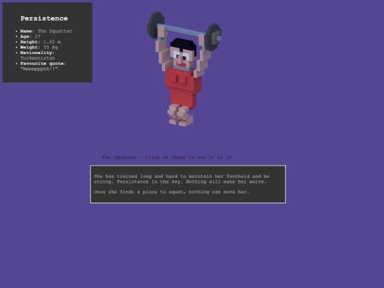Viewport: 384px width, 288px height.
Task: Click sentence 'Once she finds a place to squat'
Action: point(171,192)
